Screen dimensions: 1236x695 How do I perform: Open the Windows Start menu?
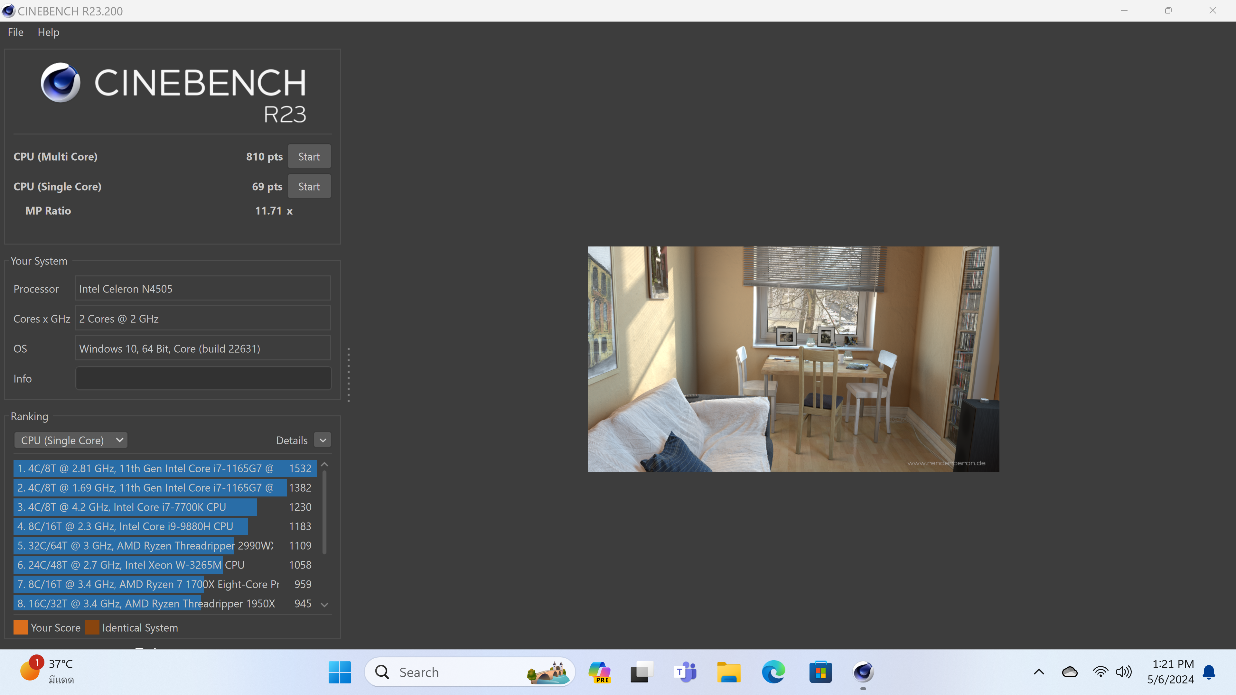coord(340,672)
